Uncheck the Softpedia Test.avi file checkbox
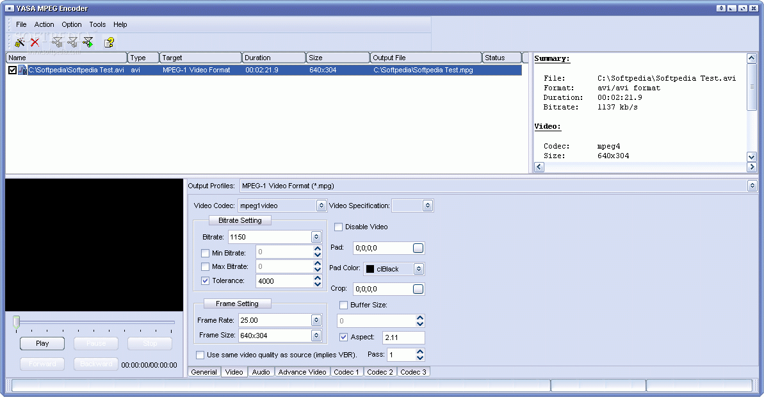764x397 pixels. tap(12, 70)
